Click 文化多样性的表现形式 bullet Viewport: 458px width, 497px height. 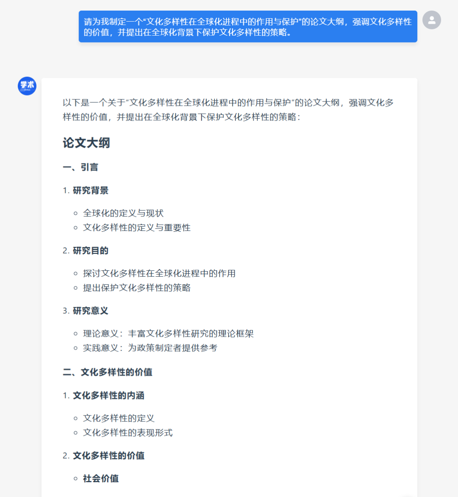click(128, 432)
